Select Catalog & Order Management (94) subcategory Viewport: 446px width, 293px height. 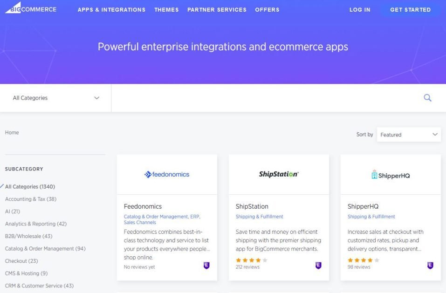45,249
